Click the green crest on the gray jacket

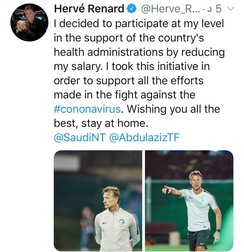point(122,222)
